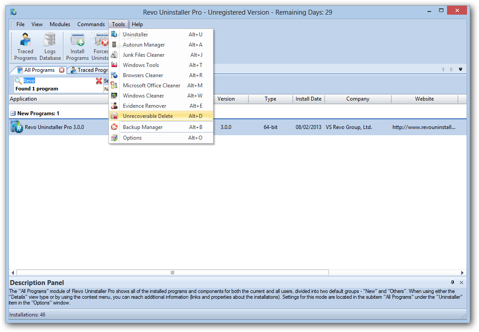
Task: Switch to the Traced Programs tab
Action: point(89,70)
